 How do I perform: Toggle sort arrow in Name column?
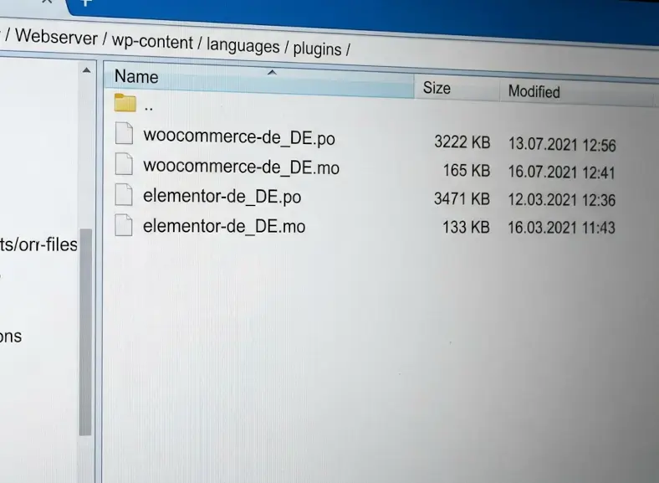[272, 73]
